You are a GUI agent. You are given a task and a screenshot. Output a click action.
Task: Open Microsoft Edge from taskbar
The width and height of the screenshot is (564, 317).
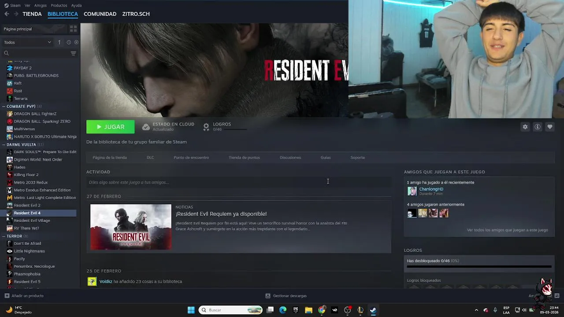[x=283, y=310]
